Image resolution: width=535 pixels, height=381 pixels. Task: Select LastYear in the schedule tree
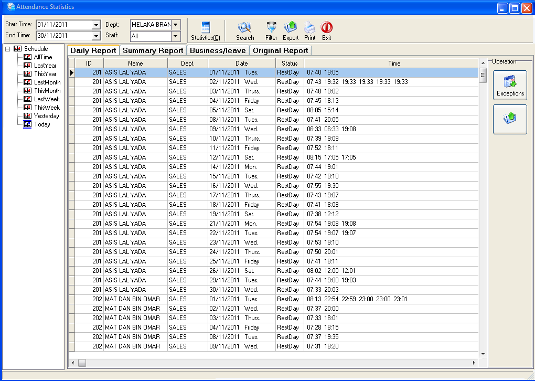(x=45, y=66)
